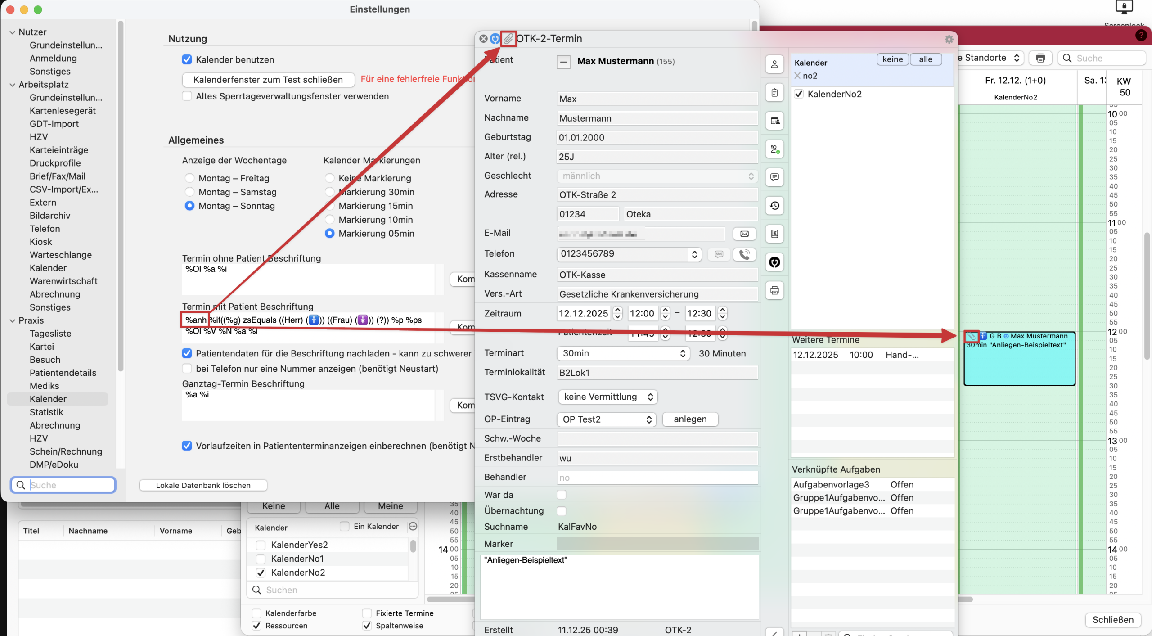Select Montag – Freitag radio button

(x=190, y=178)
